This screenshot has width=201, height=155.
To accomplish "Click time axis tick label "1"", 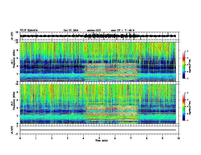I will [36, 138].
